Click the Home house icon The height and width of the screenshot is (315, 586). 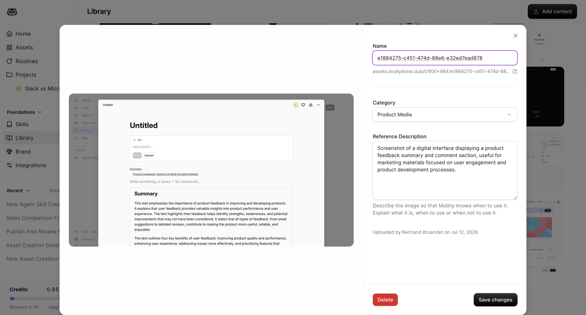[9, 34]
